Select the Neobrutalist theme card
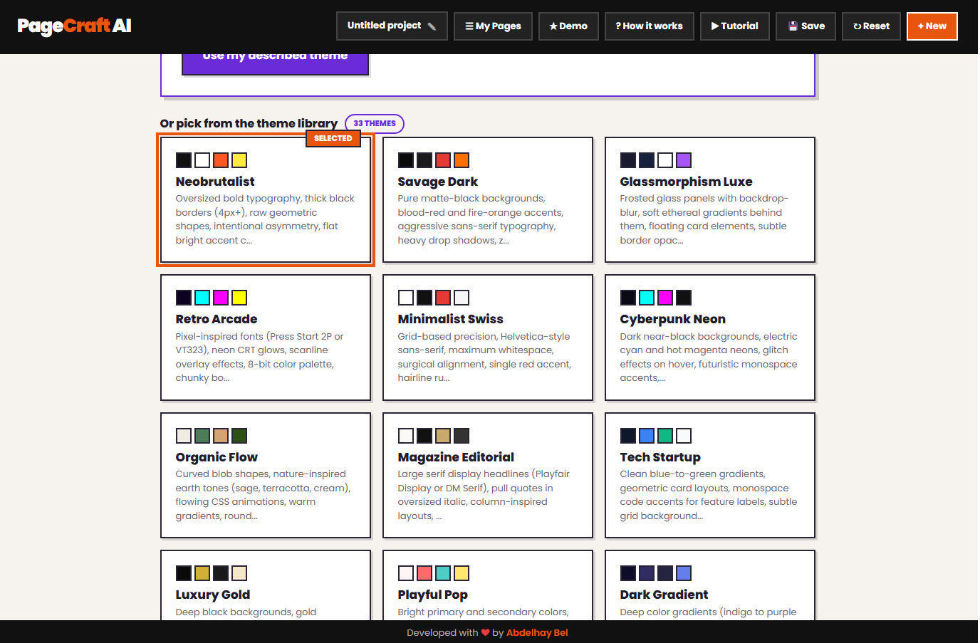This screenshot has height=643, width=980. 266,200
